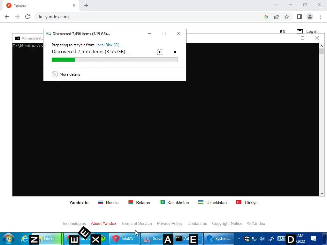The image size is (327, 245).
Task: Open the Technologies footer link
Action: coord(74,223)
